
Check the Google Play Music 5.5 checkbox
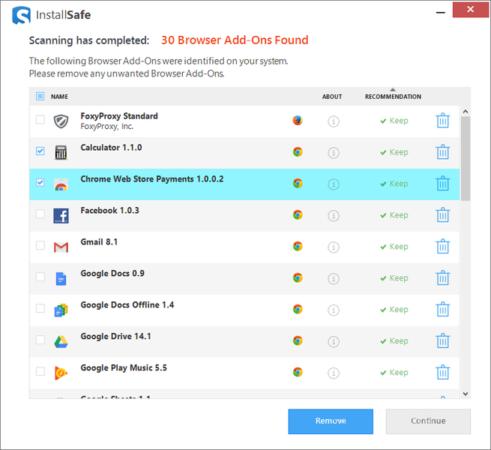coord(40,371)
